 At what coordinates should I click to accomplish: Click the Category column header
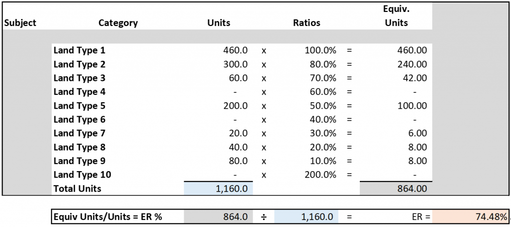(118, 22)
